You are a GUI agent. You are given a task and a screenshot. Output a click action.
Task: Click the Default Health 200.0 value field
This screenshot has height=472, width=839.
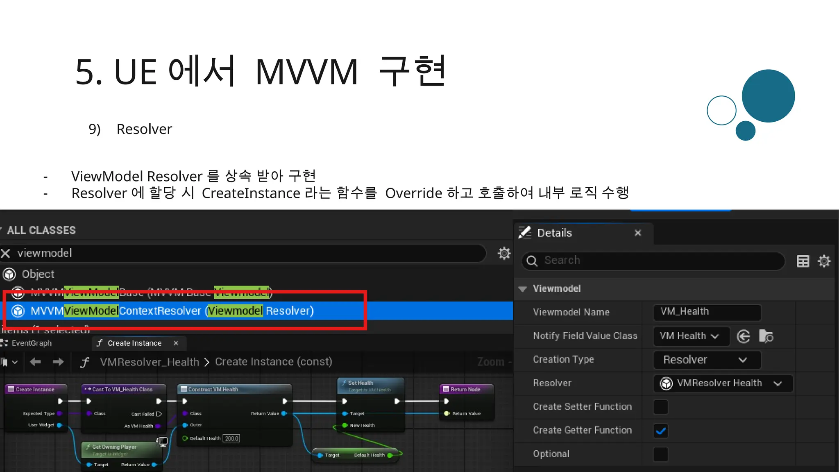(x=231, y=438)
